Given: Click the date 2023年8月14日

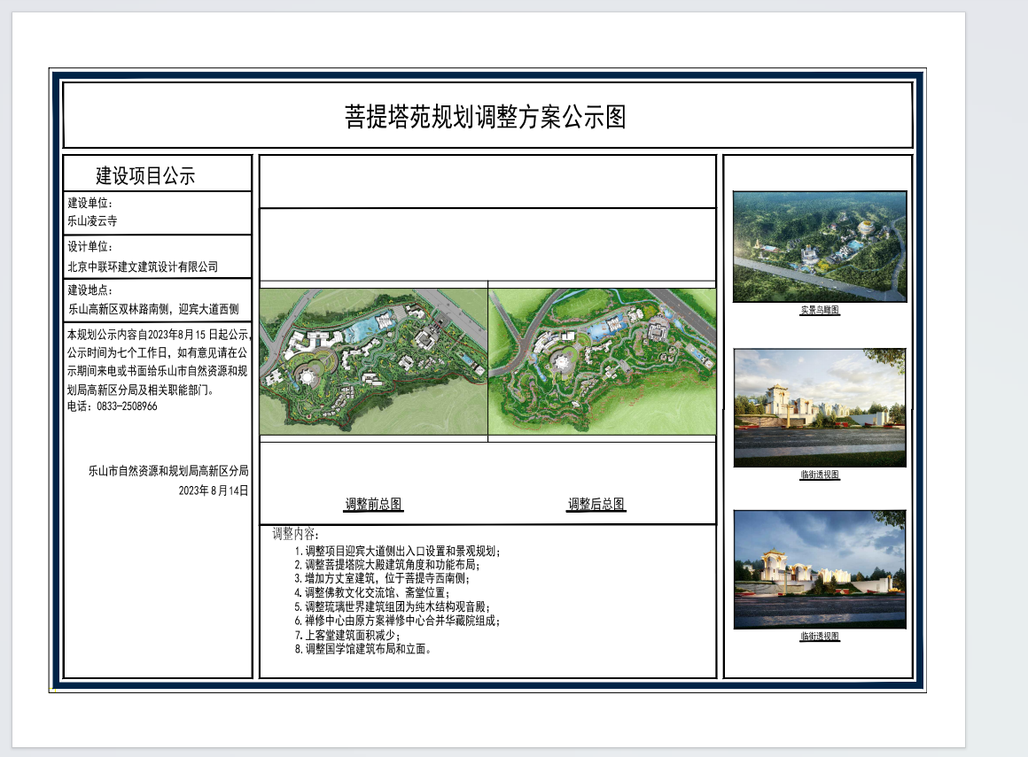Looking at the screenshot, I should pos(214,490).
